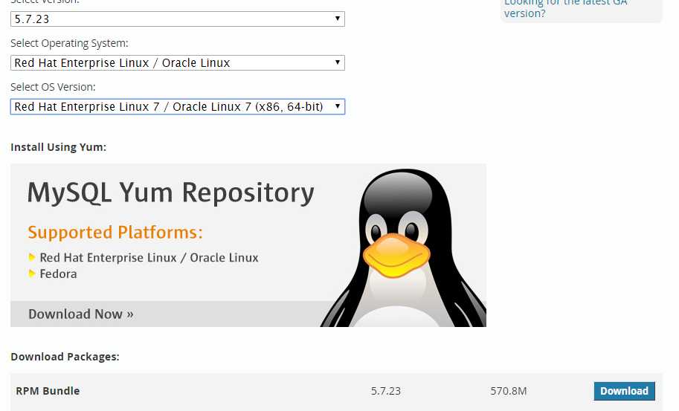
Task: Click the 'Select OS Version:' label
Action: [x=53, y=87]
